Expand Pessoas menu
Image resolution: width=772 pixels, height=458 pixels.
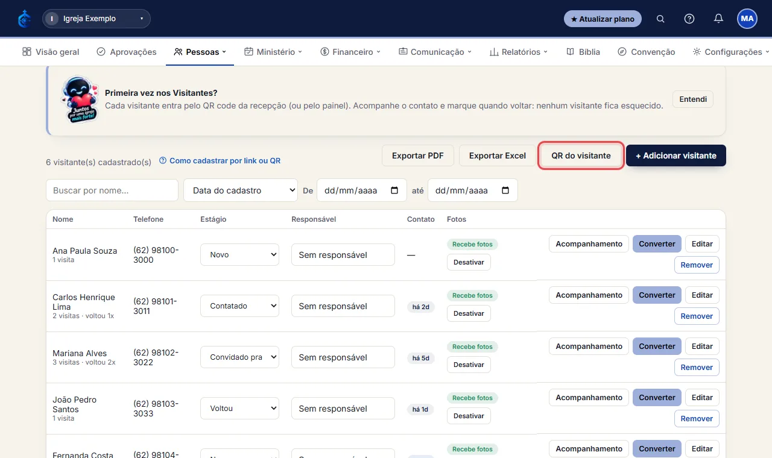pos(200,52)
